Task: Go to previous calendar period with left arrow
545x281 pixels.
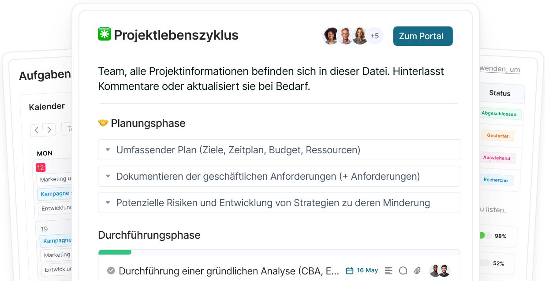Action: 37,130
